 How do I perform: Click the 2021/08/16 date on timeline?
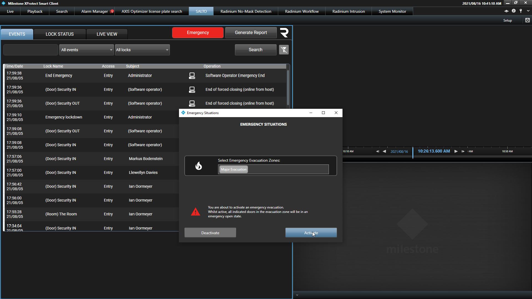[399, 152]
